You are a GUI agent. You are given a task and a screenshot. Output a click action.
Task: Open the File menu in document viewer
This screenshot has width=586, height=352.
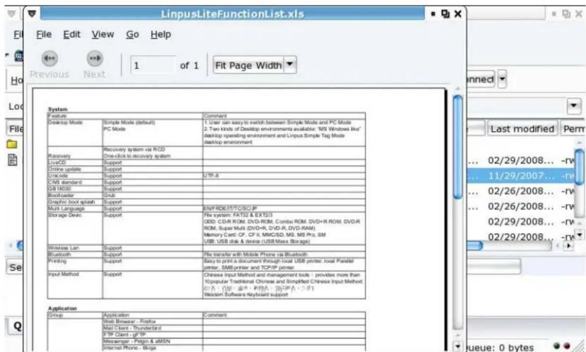click(x=44, y=34)
